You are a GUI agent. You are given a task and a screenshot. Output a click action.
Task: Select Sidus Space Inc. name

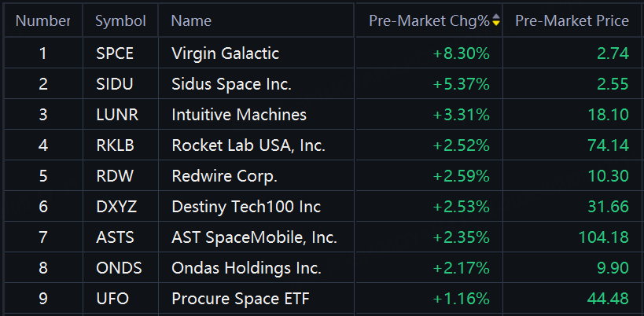pos(231,84)
